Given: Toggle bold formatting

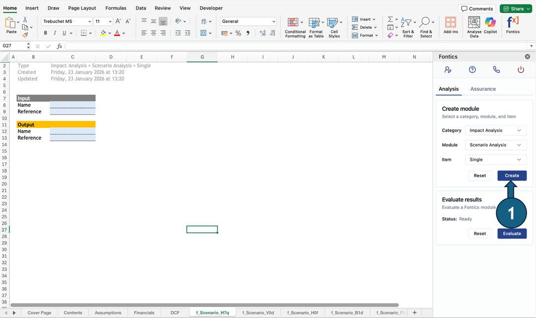Looking at the screenshot, I should (45, 33).
